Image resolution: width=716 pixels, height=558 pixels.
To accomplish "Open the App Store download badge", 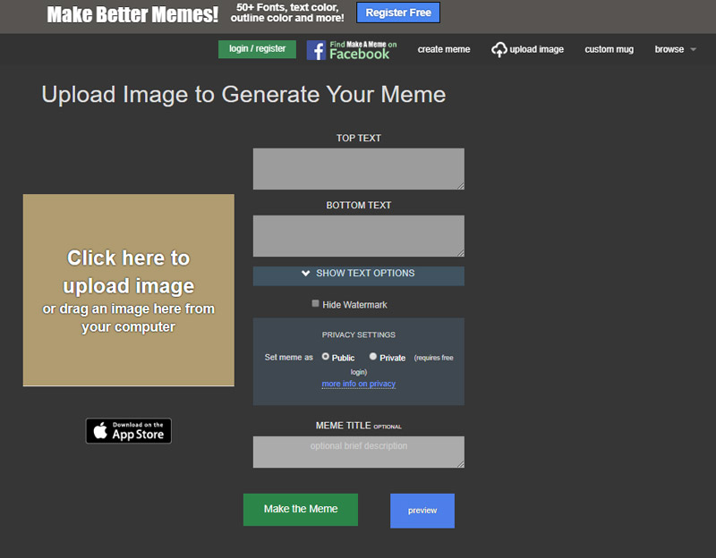I will point(129,431).
